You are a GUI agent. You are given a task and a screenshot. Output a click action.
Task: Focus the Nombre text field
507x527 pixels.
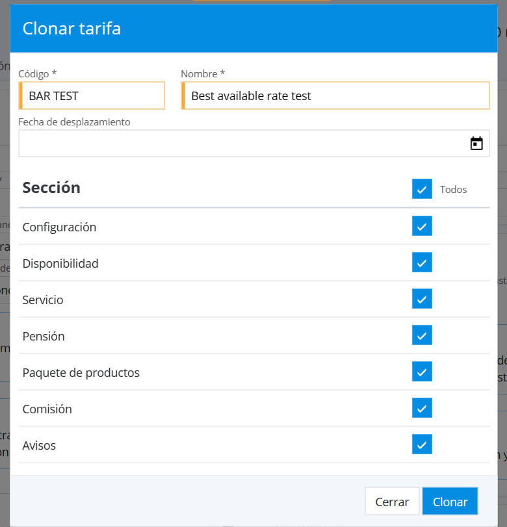coord(335,96)
